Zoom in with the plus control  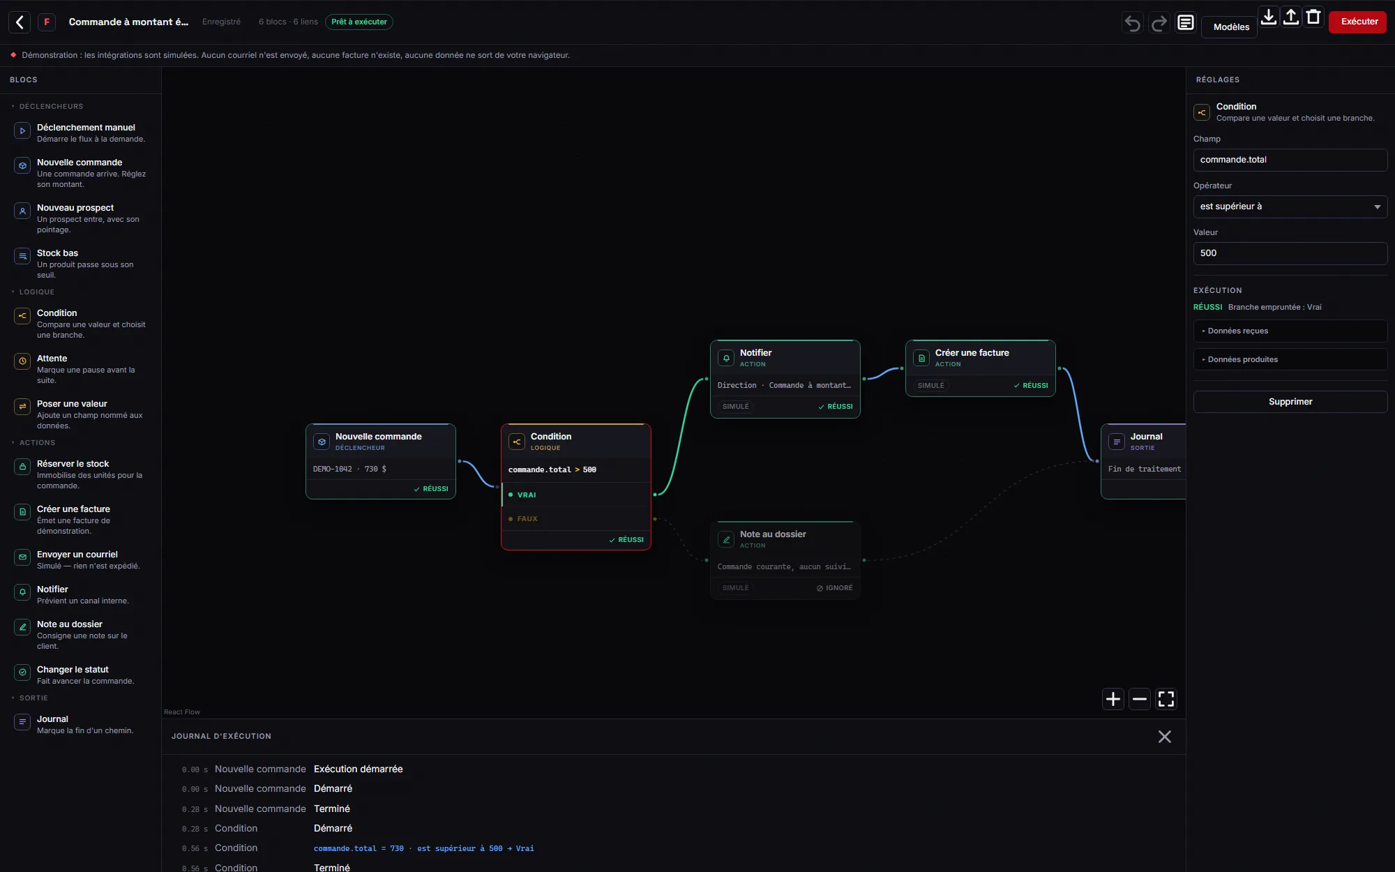coord(1113,699)
